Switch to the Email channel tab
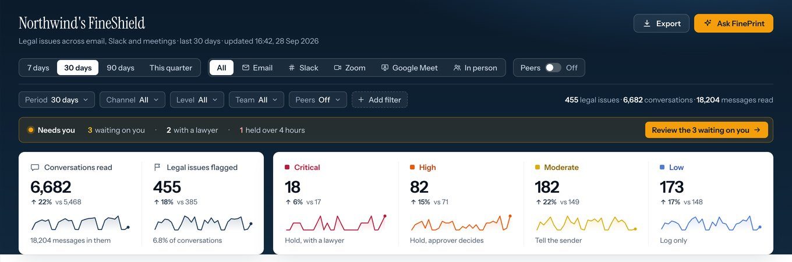This screenshot has height=262, width=792. (257, 68)
